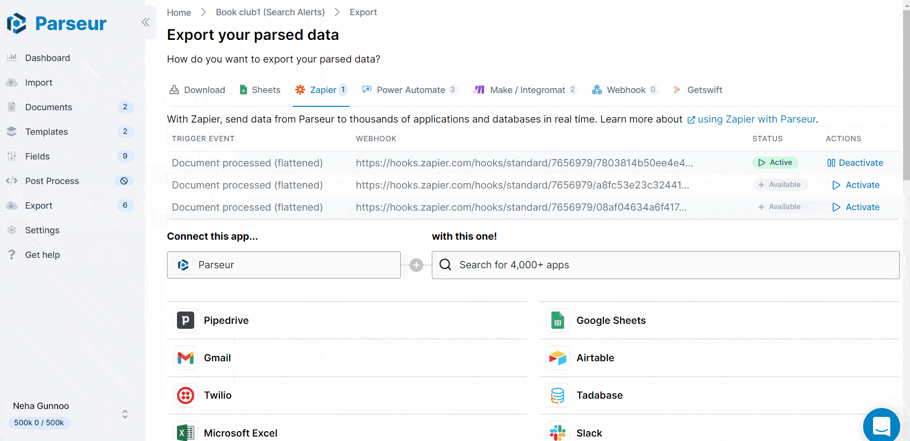The width and height of the screenshot is (910, 441).
Task: Open Templates in the sidebar
Action: coord(46,132)
